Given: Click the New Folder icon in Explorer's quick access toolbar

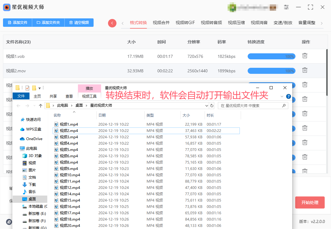Looking at the screenshot, I should pos(34,88).
